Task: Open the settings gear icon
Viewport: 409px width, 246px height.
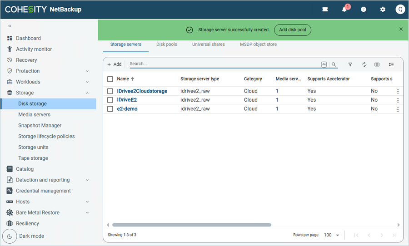Action: point(383,10)
